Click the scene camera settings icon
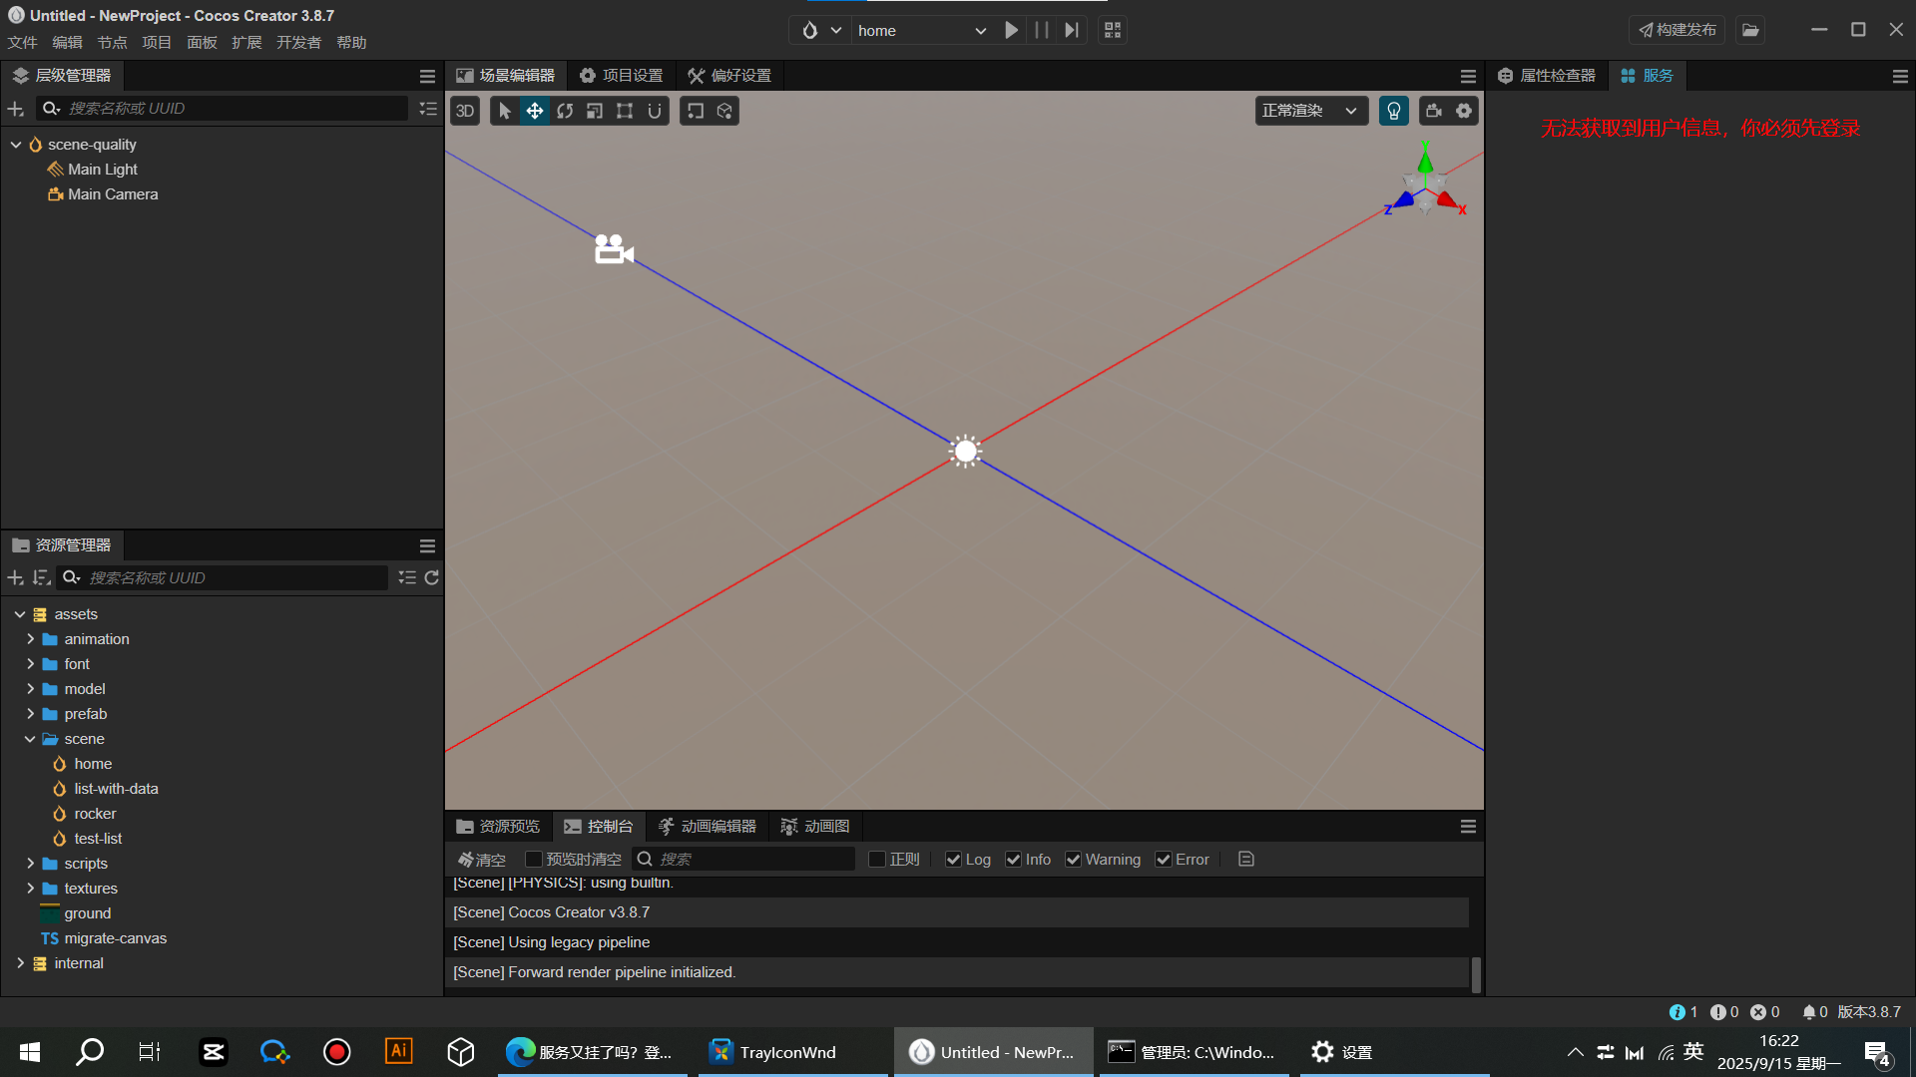This screenshot has height=1077, width=1916. [x=1434, y=111]
